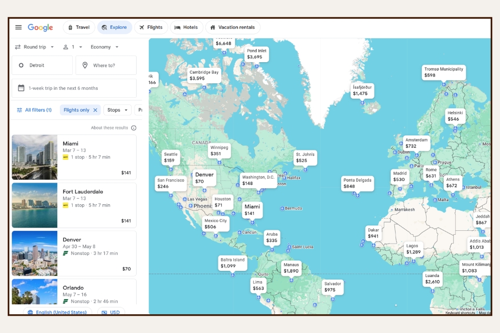Click the Google logo
Image resolution: width=500 pixels, height=333 pixels.
pos(40,28)
